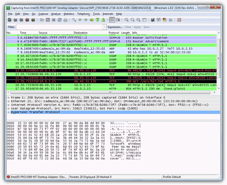Click the Apply filter button
Image resolution: width=227 pixels, height=185 pixels.
[x=137, y=27]
